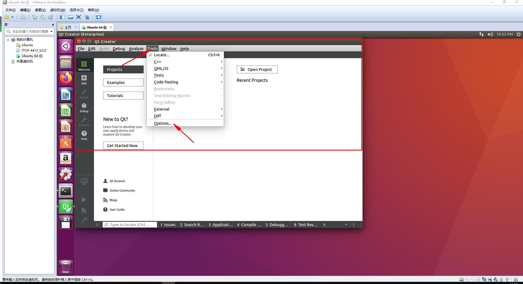The height and width of the screenshot is (284, 523).
Task: Select 共享虚拟机 in the VM library
Action: click(24, 61)
